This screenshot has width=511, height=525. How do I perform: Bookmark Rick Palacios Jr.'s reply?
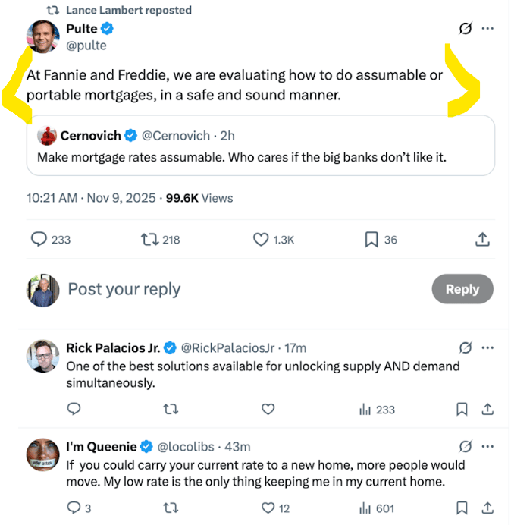tap(462, 410)
